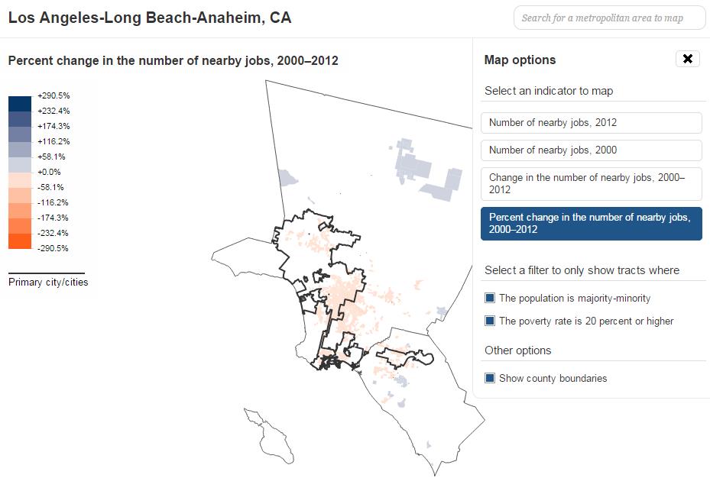This screenshot has width=710, height=478.
Task: Click the +290.5% dark blue legend swatch
Action: click(20, 103)
